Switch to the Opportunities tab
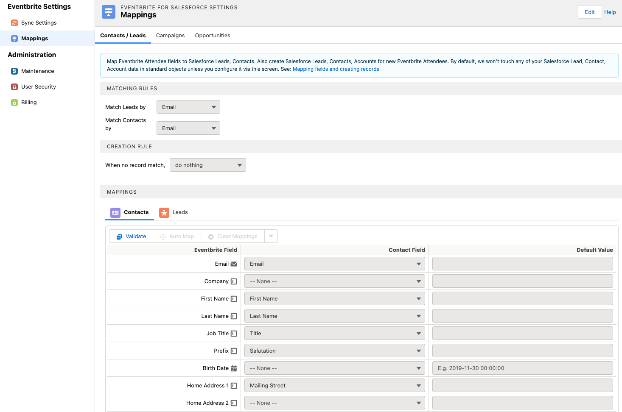The height and width of the screenshot is (412, 622). [213, 36]
